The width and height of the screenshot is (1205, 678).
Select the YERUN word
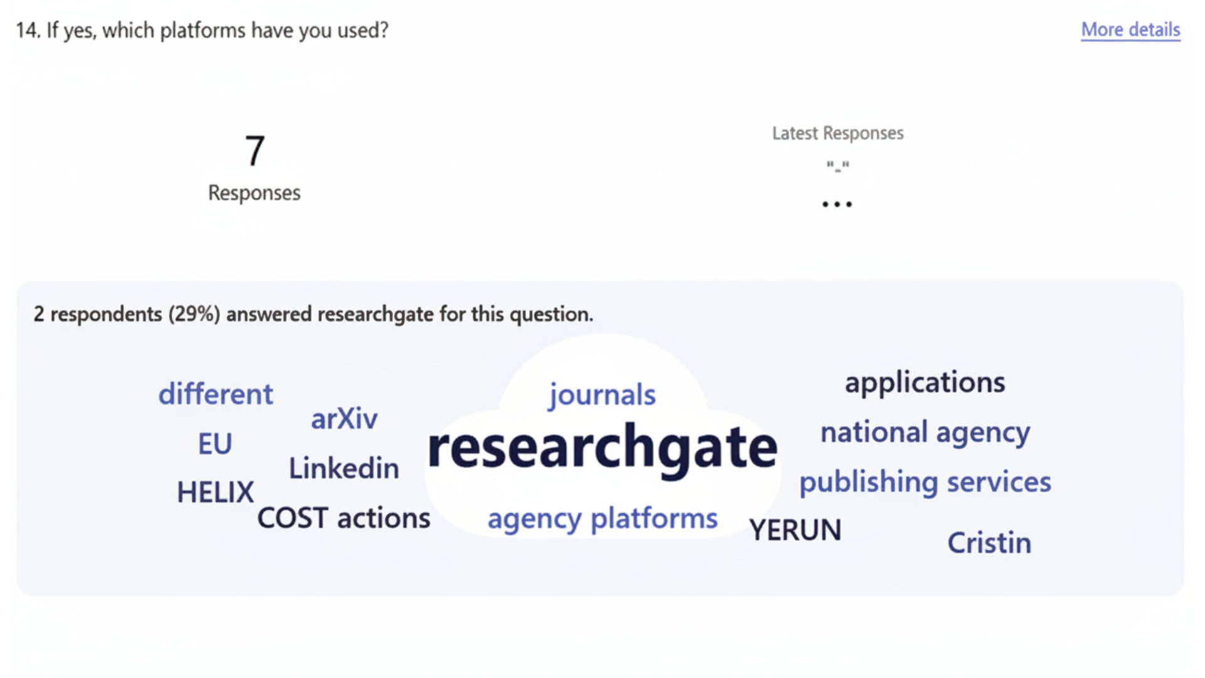tap(795, 530)
